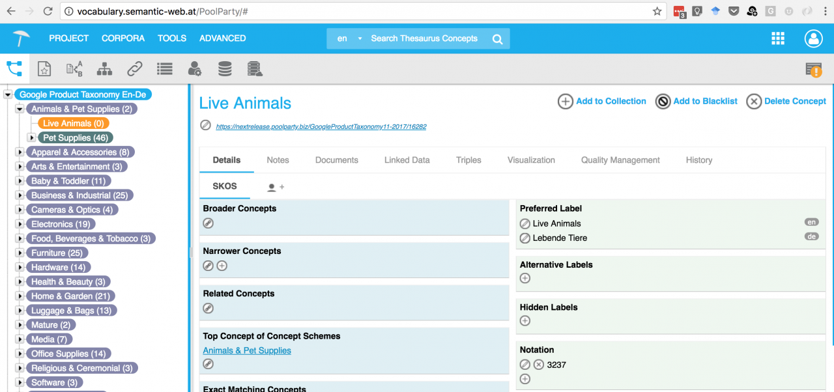This screenshot has height=392, width=834.
Task: Switch to the Visualization tab
Action: pos(531,160)
